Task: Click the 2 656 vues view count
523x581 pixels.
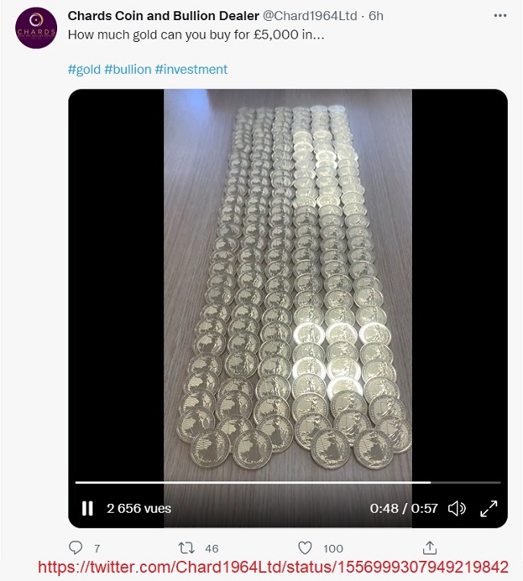Action: (138, 509)
